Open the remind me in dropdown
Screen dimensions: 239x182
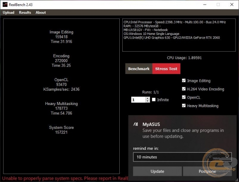point(182,157)
